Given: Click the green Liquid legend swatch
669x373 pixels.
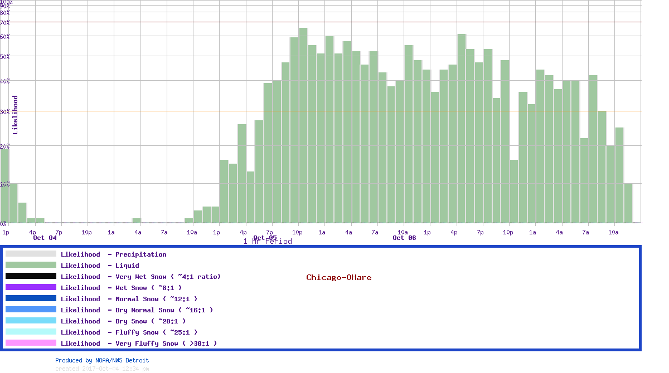Looking at the screenshot, I should pos(31,265).
